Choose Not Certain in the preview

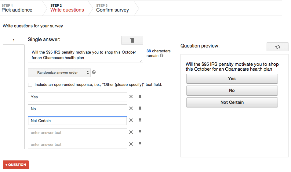coord(232,102)
